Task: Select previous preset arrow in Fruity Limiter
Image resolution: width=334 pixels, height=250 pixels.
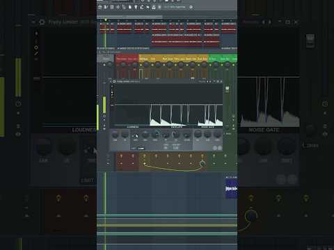Action: pos(207,81)
